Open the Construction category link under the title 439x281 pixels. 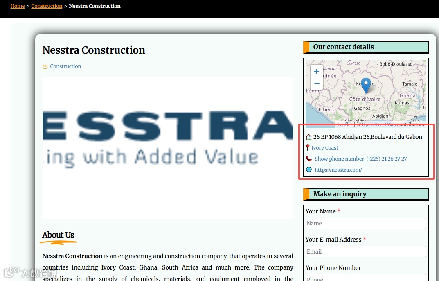point(65,66)
